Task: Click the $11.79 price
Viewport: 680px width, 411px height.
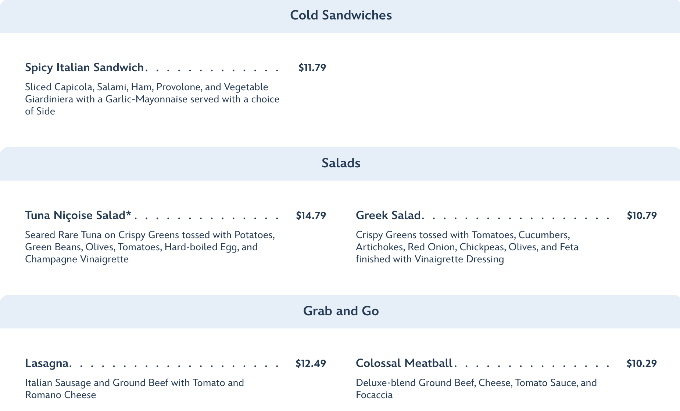Action: coord(312,68)
